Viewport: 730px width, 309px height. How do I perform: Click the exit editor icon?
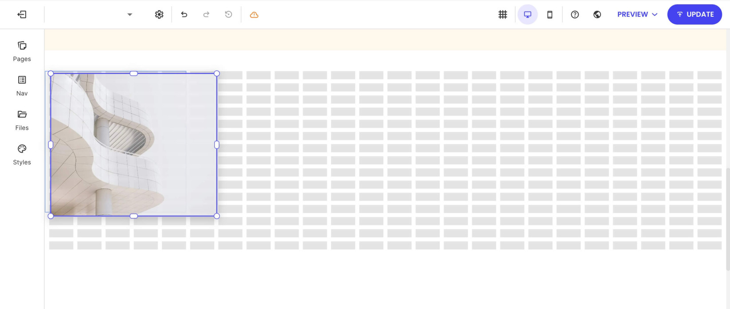coord(22,15)
